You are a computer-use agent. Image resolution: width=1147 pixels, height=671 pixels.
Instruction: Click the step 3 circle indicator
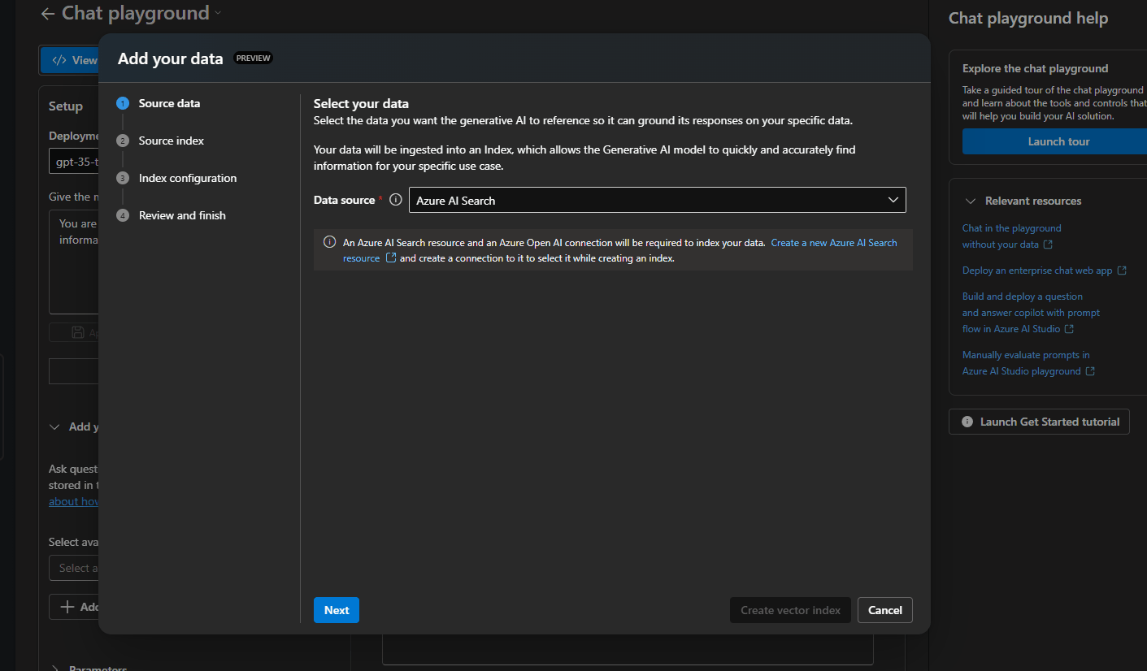(x=123, y=178)
